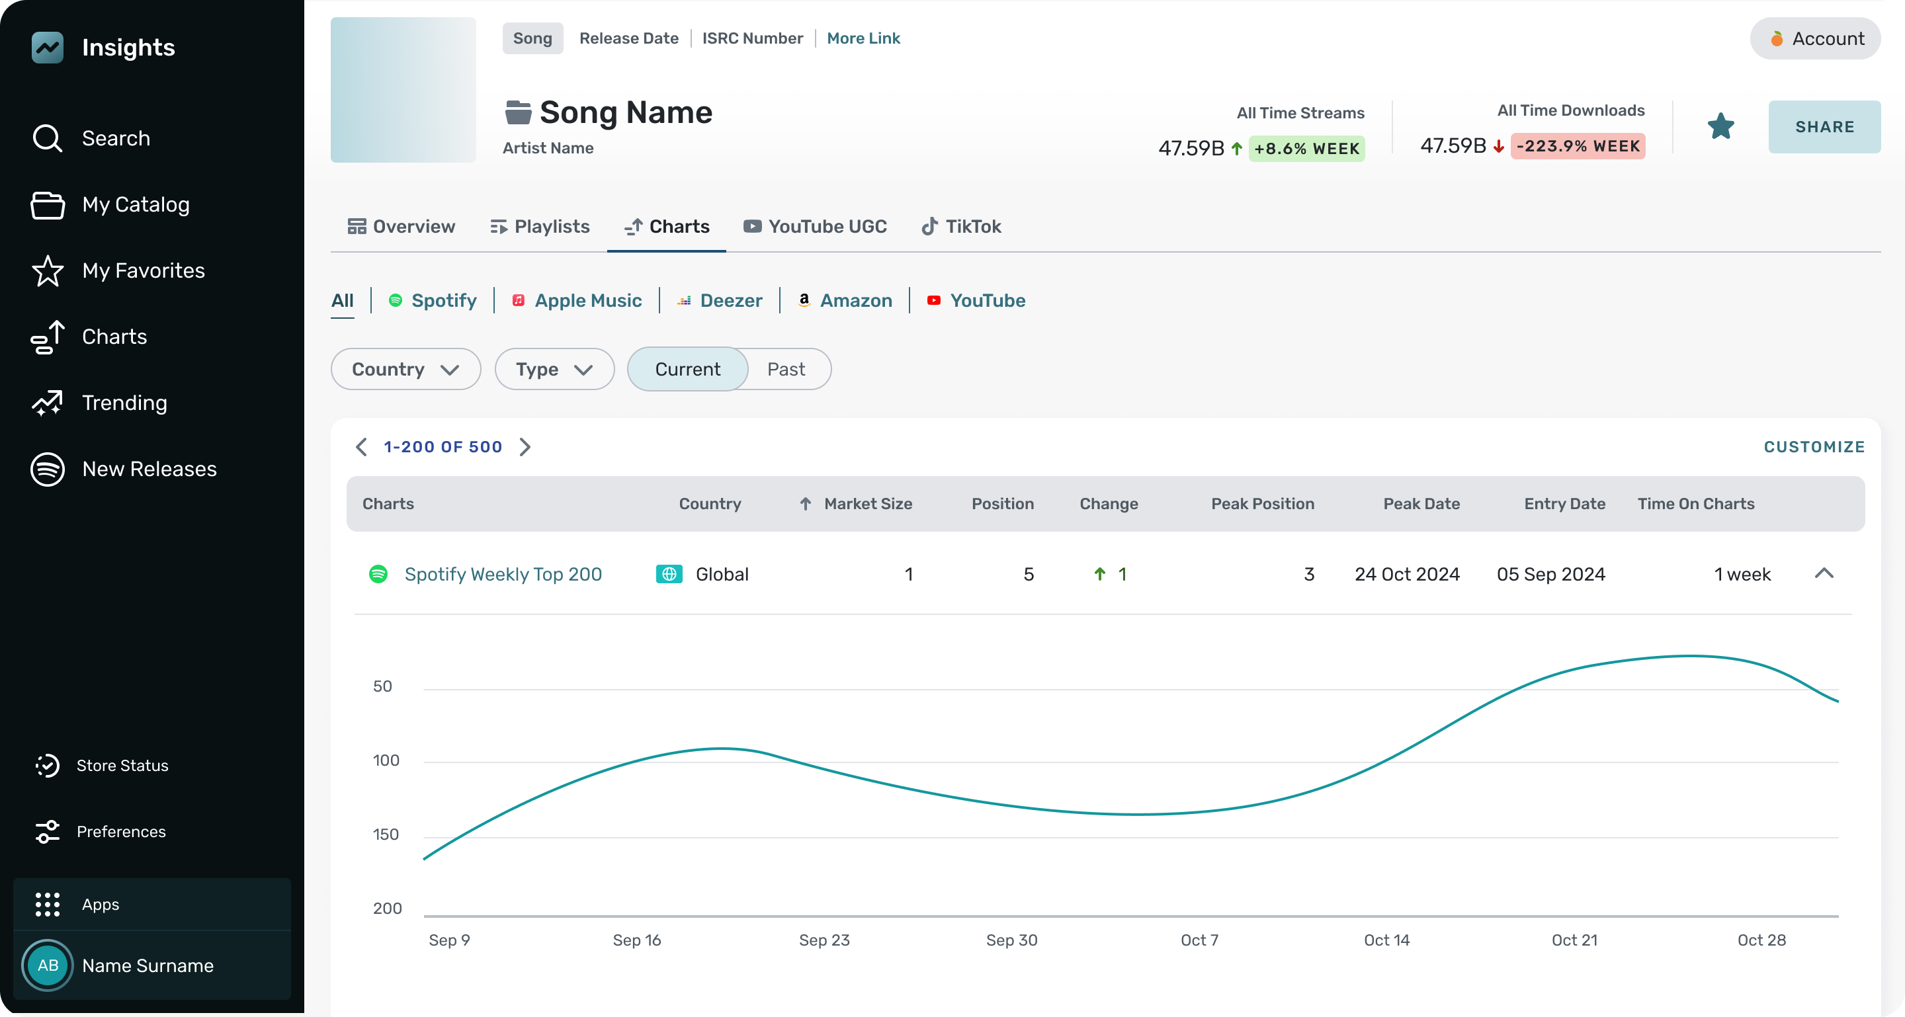Open My Catalog folder icon

[x=48, y=205]
